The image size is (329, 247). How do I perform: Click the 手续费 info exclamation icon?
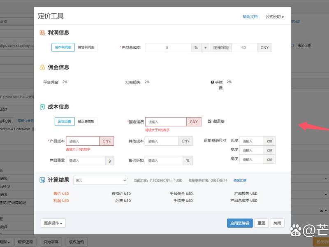click(212, 82)
